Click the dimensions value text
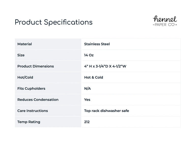Screen dimensions: 191x153 (x=105, y=66)
